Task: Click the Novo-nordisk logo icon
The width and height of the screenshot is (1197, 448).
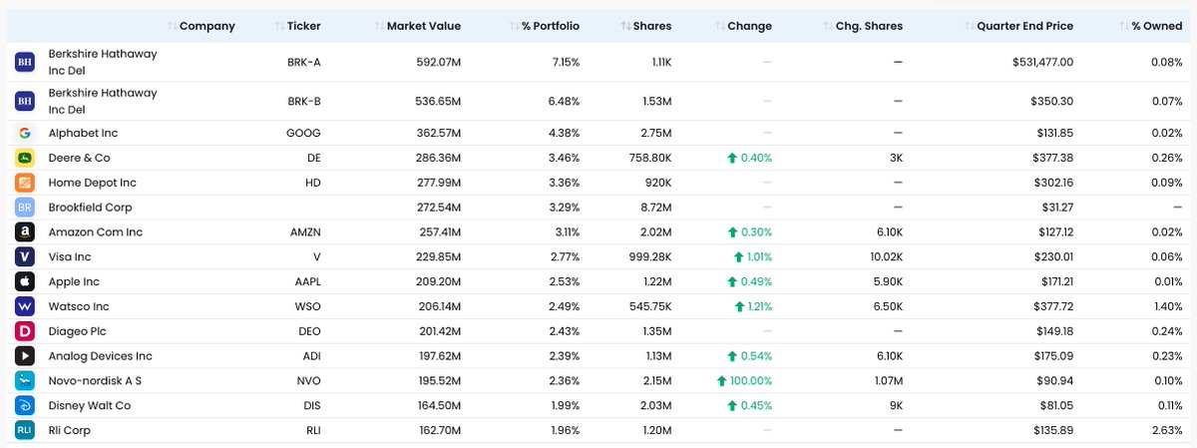Action: (x=25, y=380)
